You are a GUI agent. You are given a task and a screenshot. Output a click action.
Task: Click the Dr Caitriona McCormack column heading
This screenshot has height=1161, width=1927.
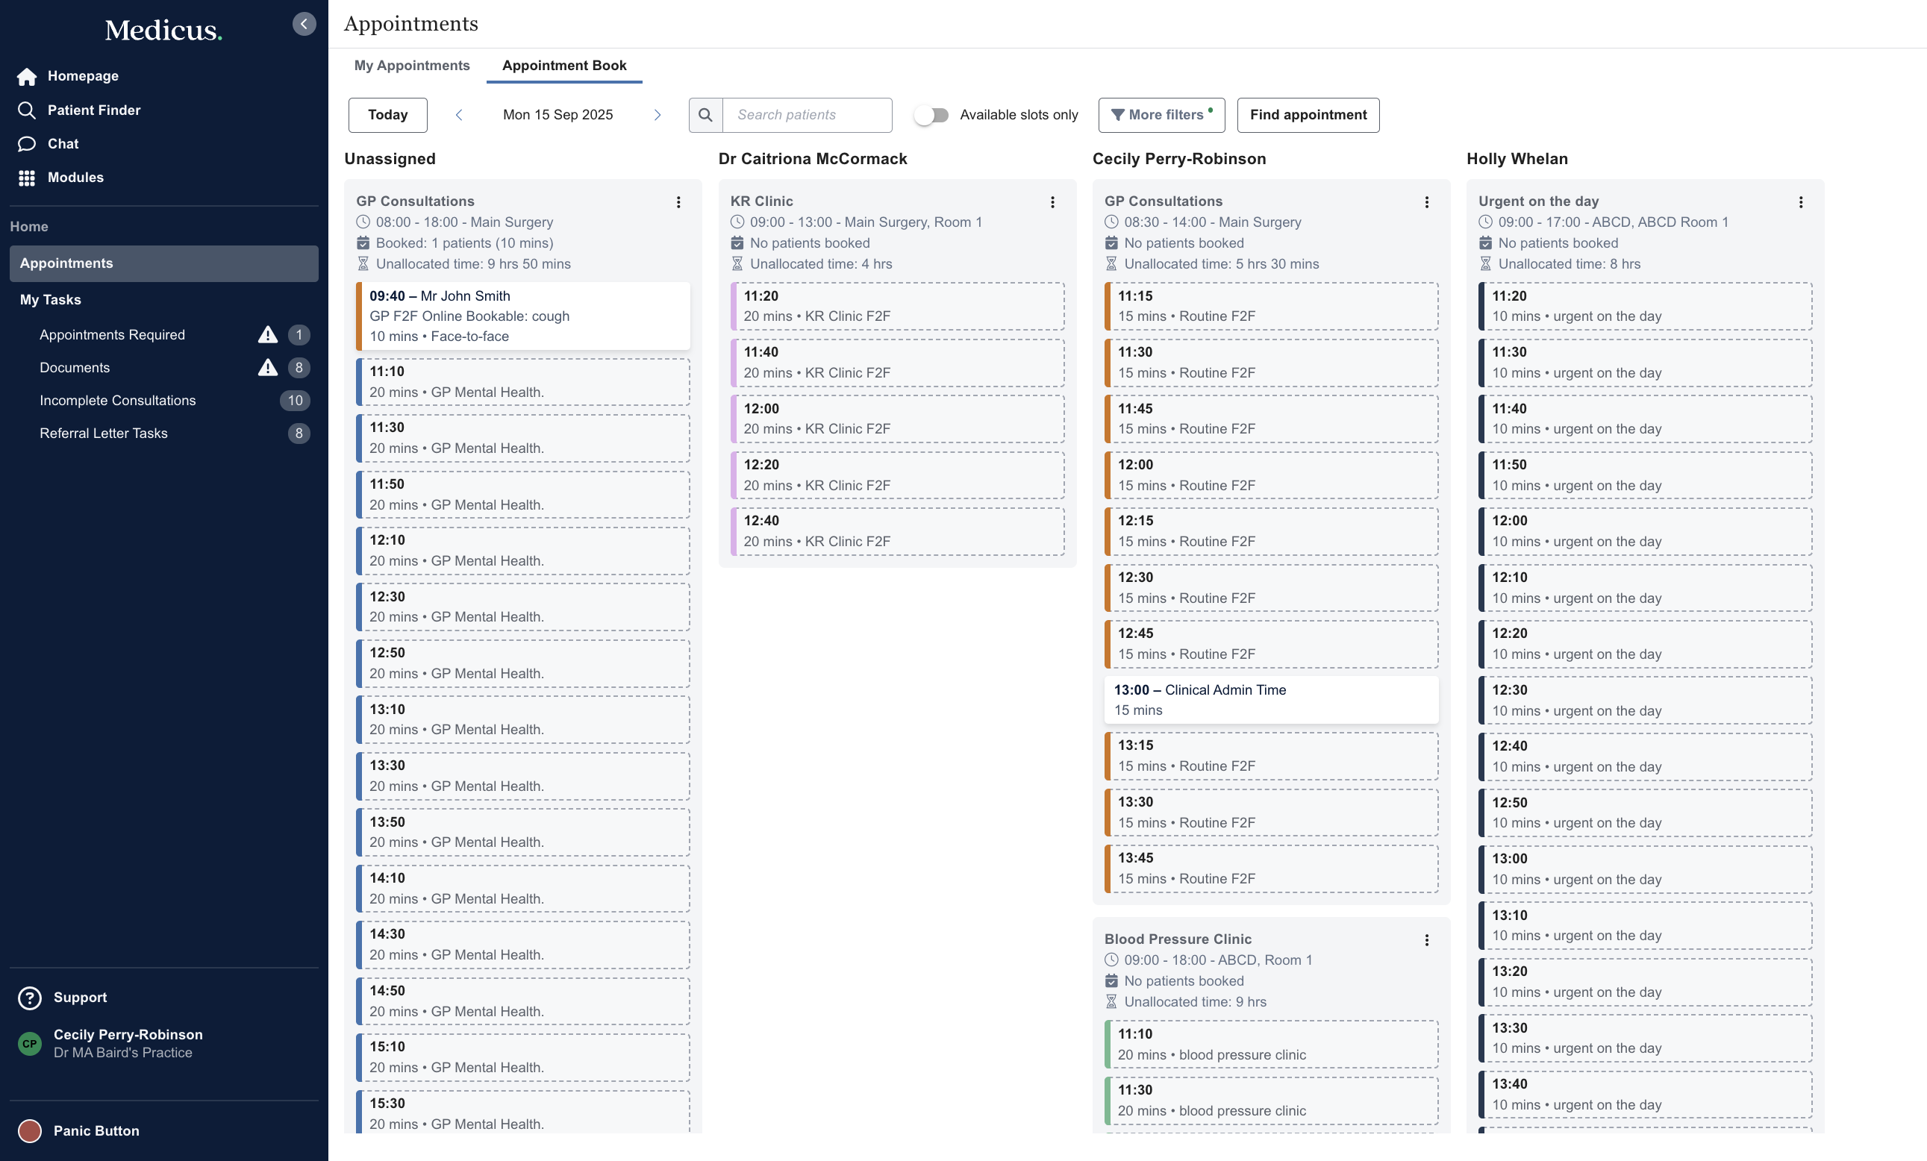[x=813, y=159]
